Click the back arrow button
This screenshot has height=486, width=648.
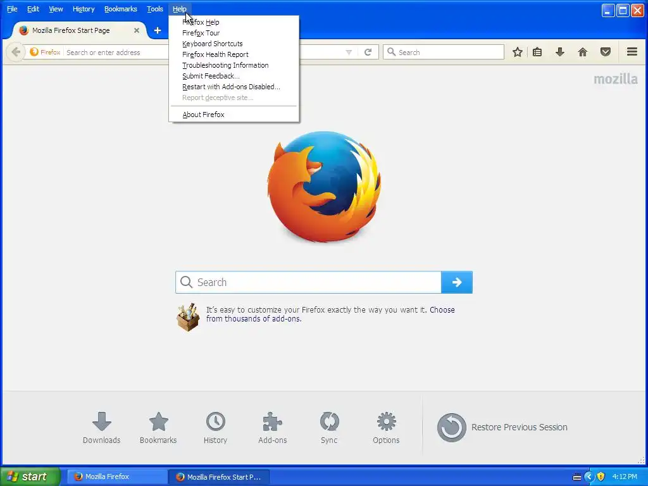[x=16, y=52]
